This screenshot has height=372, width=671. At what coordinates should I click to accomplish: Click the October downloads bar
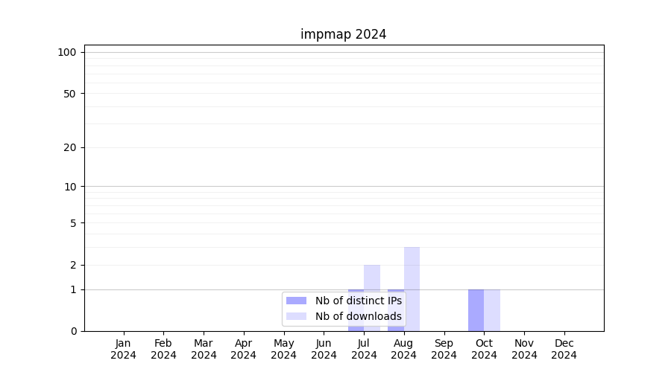point(492,310)
